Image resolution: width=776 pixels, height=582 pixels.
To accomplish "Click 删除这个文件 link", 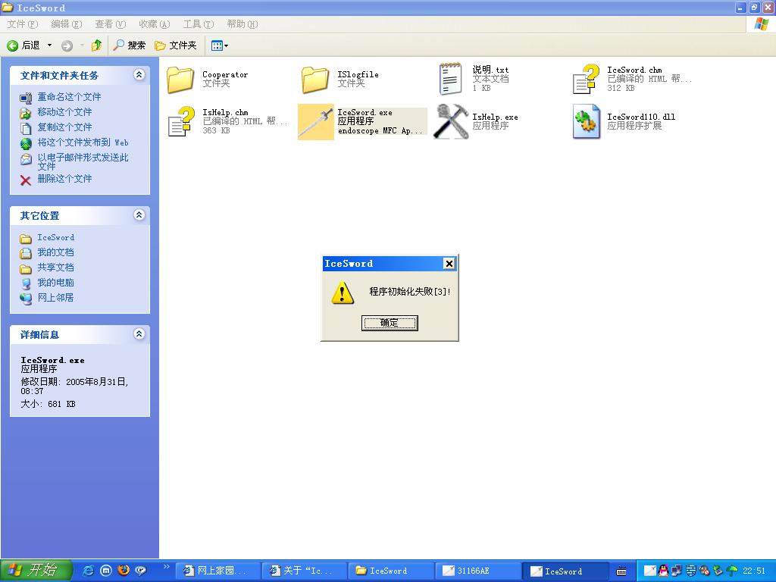I will click(x=65, y=179).
